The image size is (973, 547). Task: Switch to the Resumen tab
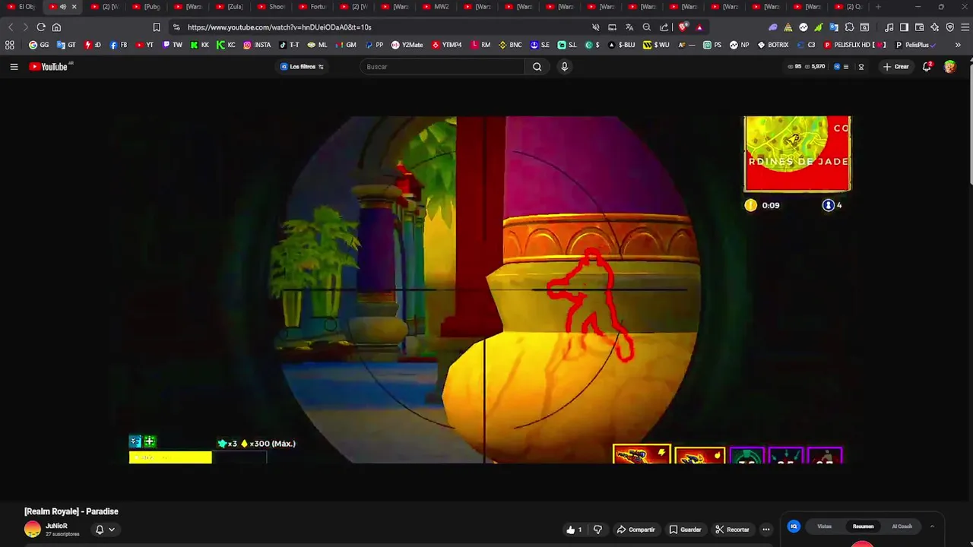863,526
